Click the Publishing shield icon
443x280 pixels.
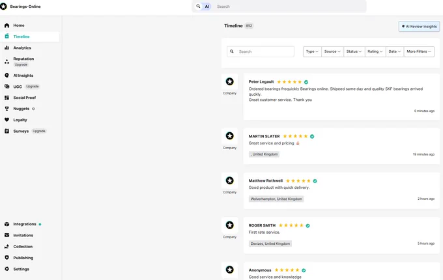point(7,258)
